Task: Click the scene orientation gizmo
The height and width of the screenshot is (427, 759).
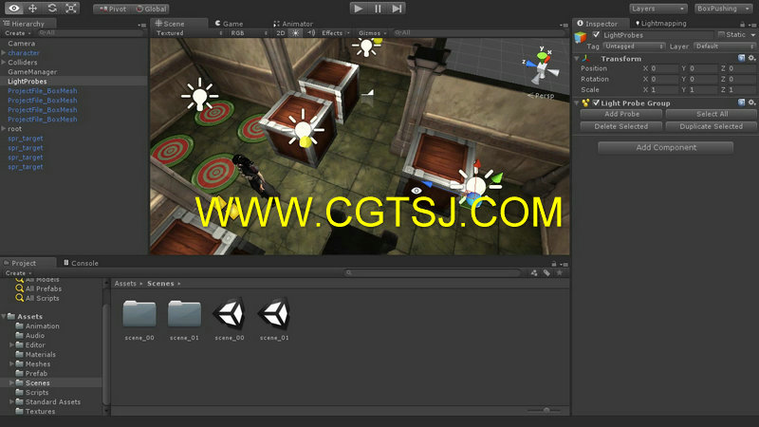Action: click(x=543, y=66)
